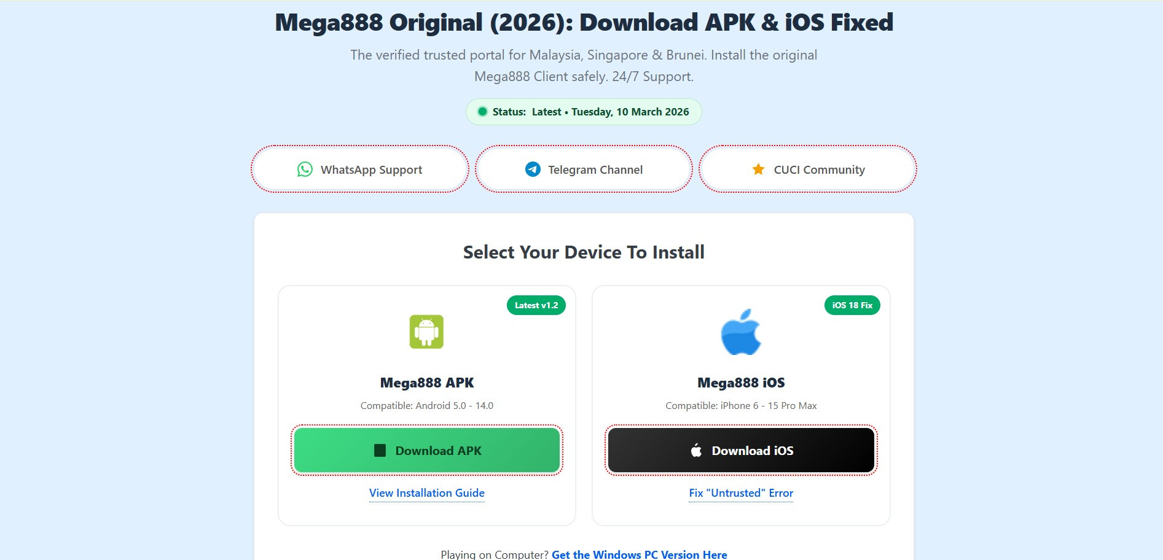Click the Mega888 APK card title
This screenshot has width=1163, height=560.
(x=427, y=383)
